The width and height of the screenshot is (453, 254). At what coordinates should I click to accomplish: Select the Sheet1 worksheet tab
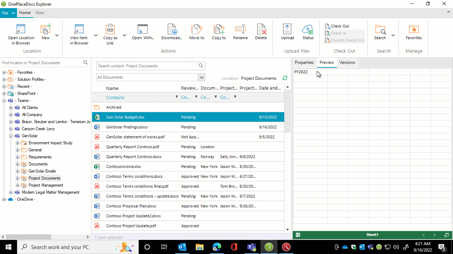(x=372, y=235)
